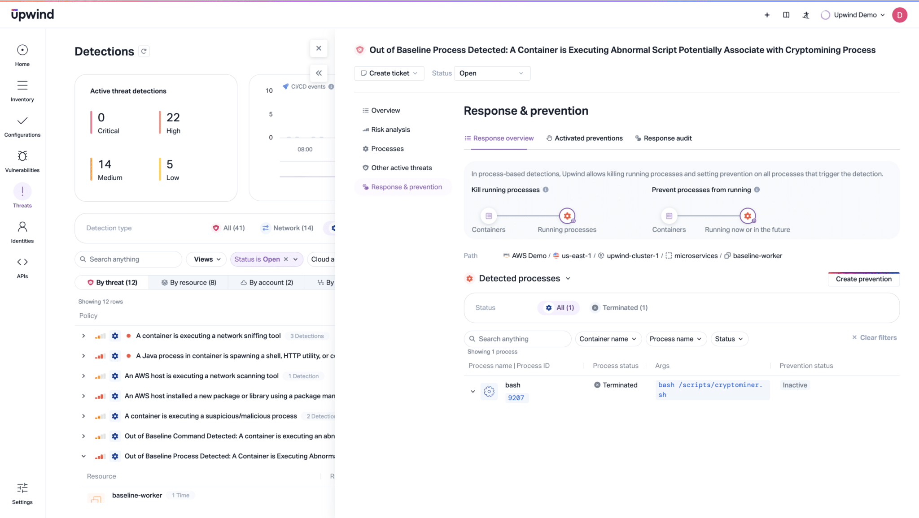Refresh the Detections list
919x518 pixels.
[144, 51]
